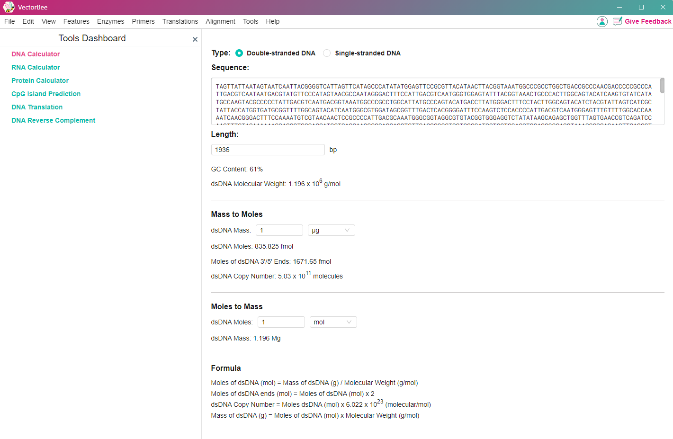The width and height of the screenshot is (673, 439).
Task: Open the dsDNA Moles unit dropdown (mol)
Action: click(x=333, y=322)
